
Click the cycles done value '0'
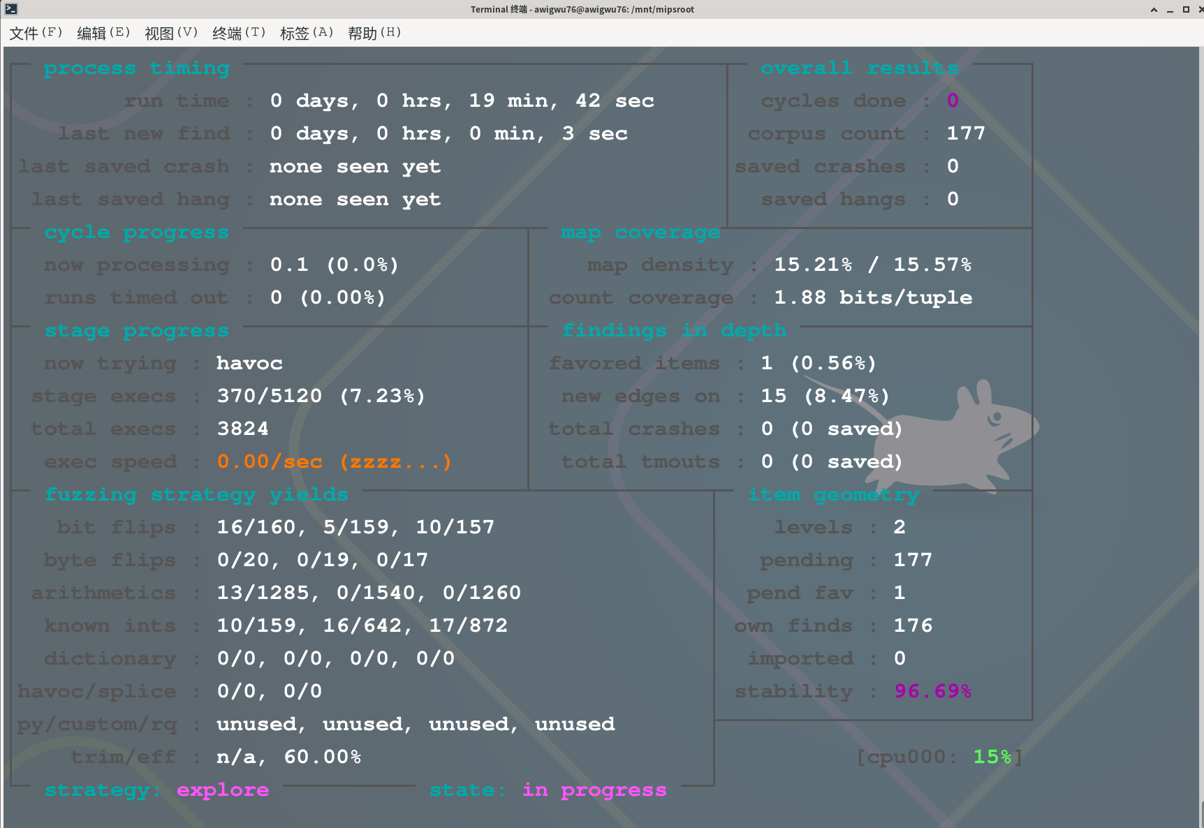pos(953,101)
